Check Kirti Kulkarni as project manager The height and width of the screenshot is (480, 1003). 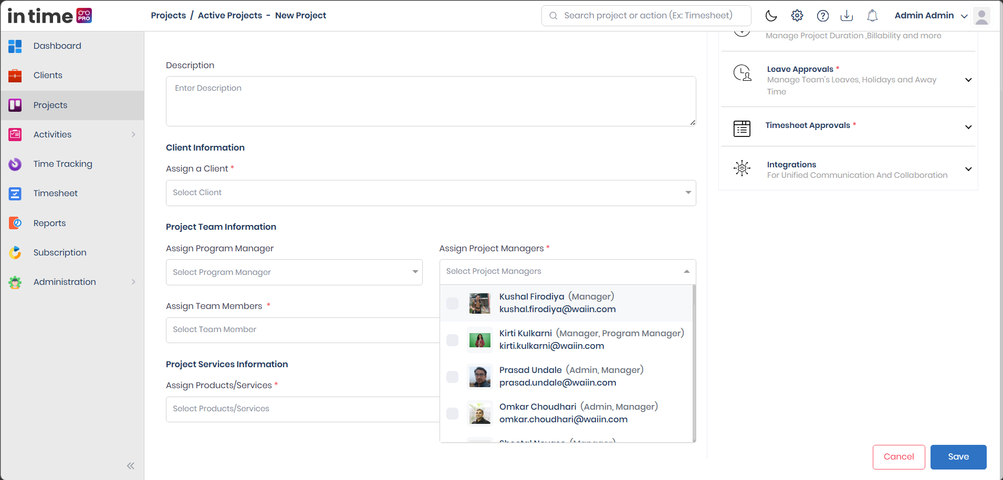452,340
